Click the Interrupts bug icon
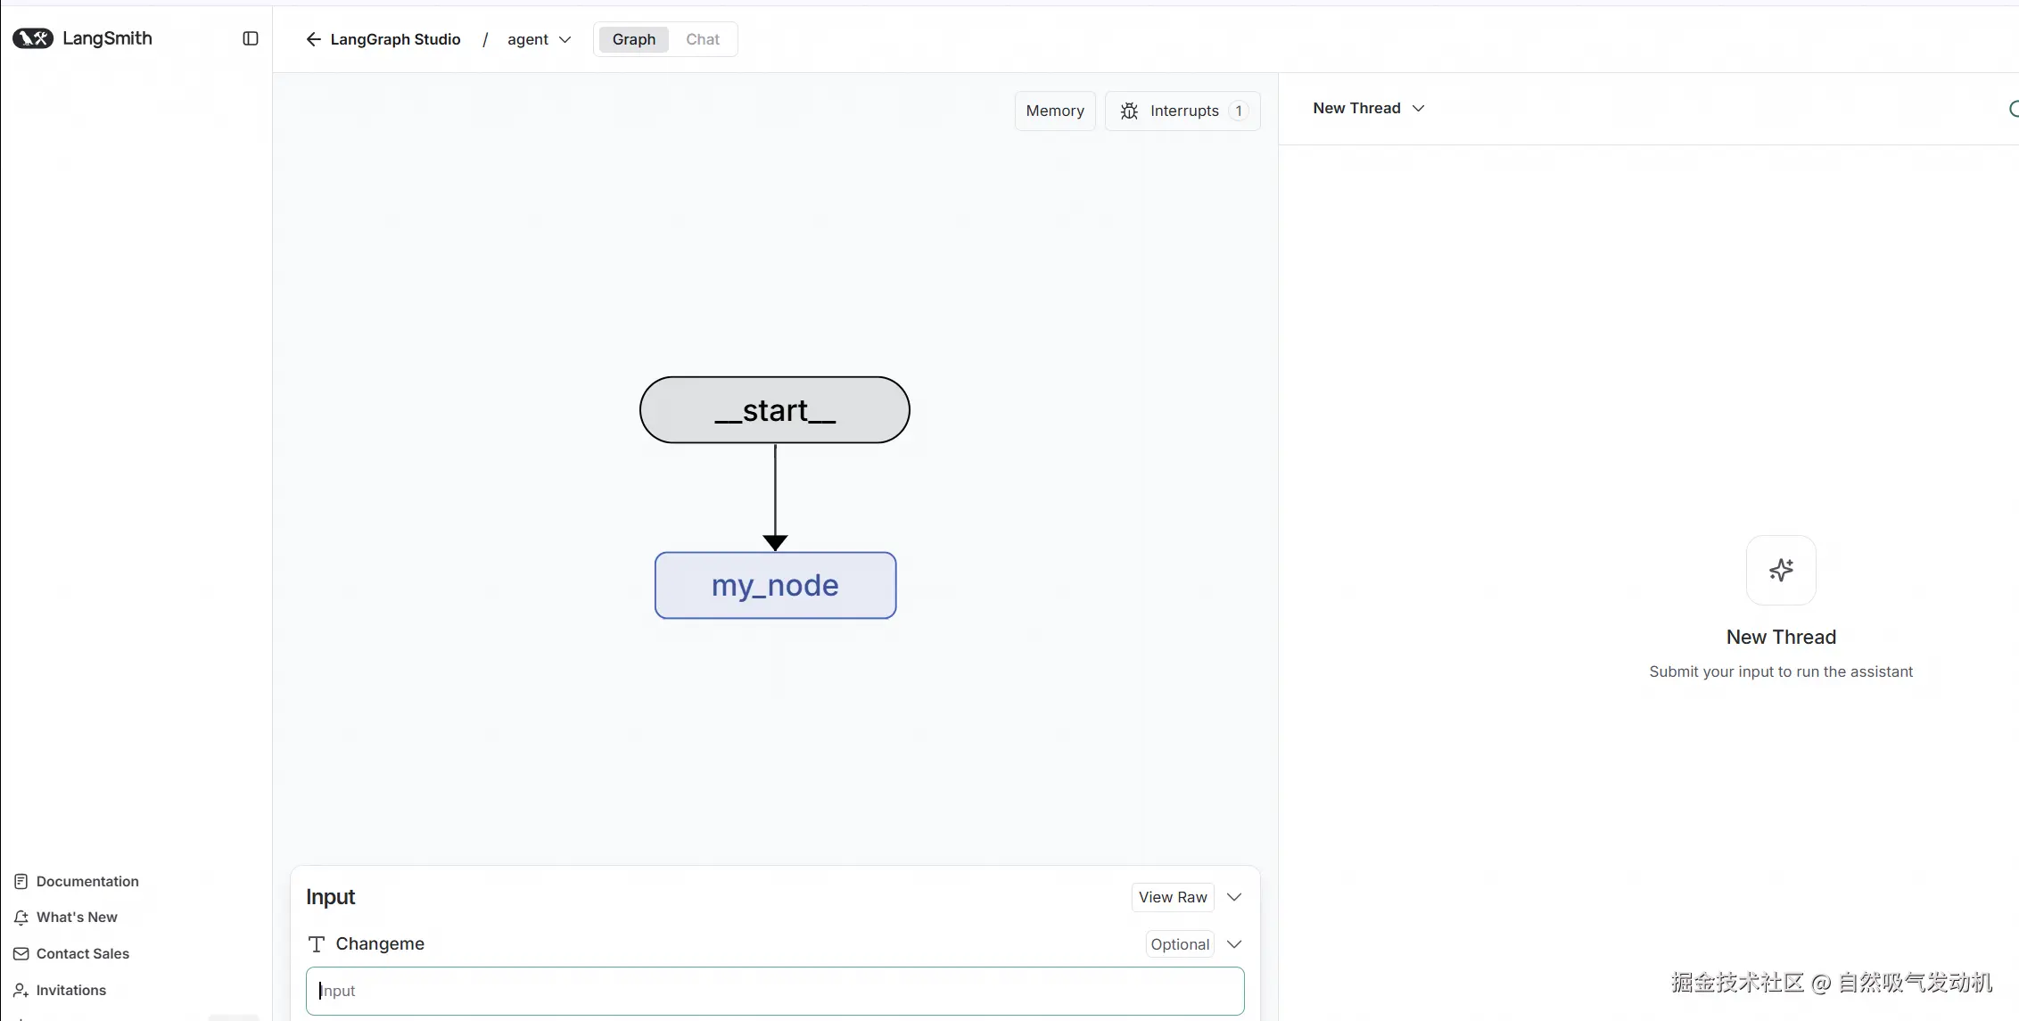Screen dimensions: 2019x1021 click(1129, 111)
